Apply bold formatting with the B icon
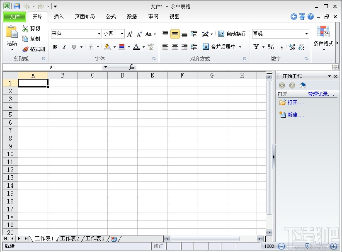 (x=55, y=47)
